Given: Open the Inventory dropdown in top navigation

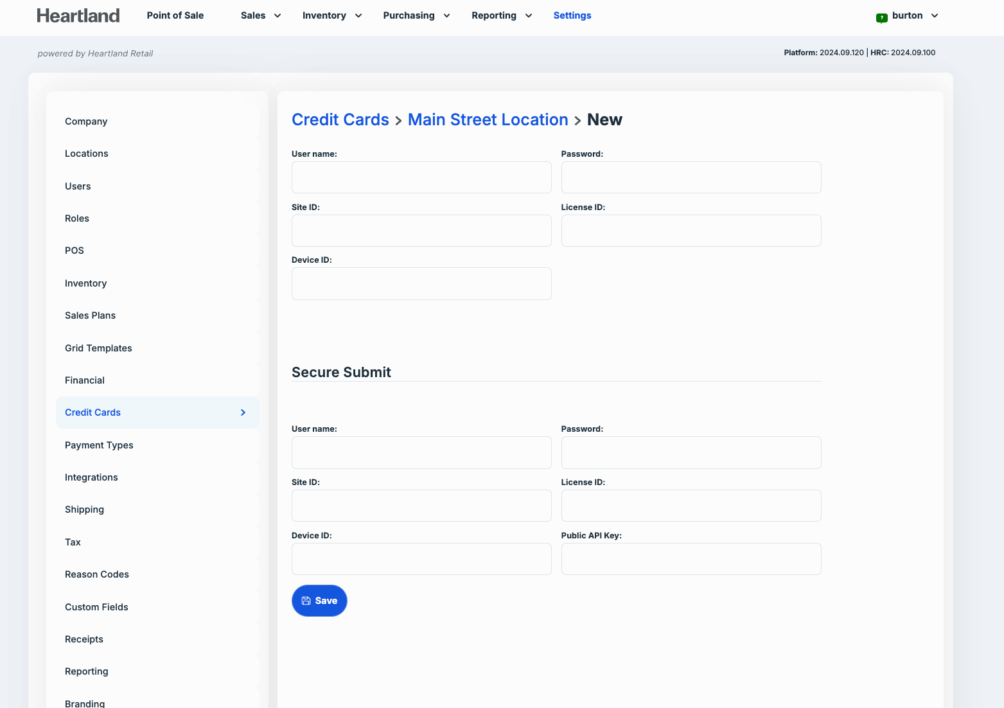Looking at the screenshot, I should (331, 15).
